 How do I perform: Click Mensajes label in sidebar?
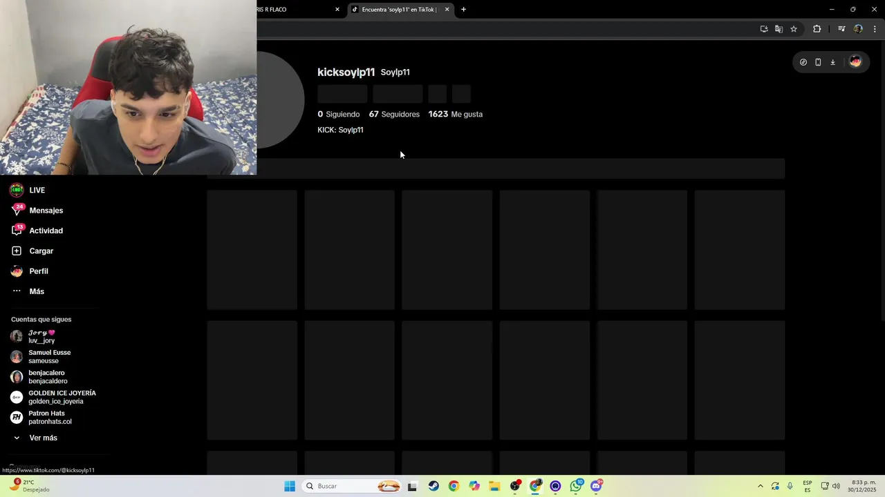click(46, 211)
